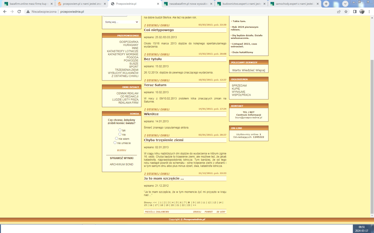Open the 'TRZĘSIENIA ZIEMI' category link

126,70
